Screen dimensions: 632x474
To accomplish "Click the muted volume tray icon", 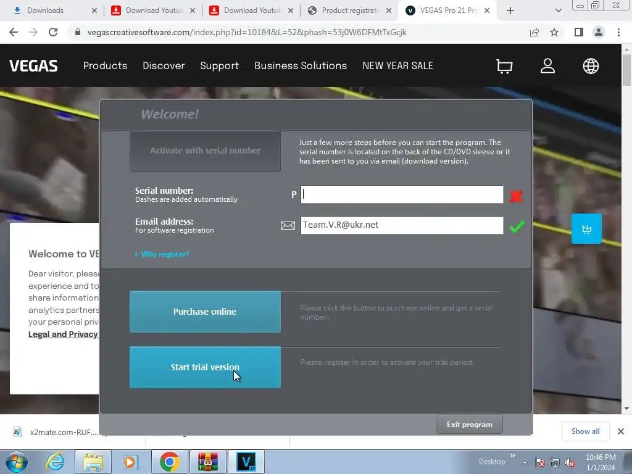I will [x=570, y=462].
